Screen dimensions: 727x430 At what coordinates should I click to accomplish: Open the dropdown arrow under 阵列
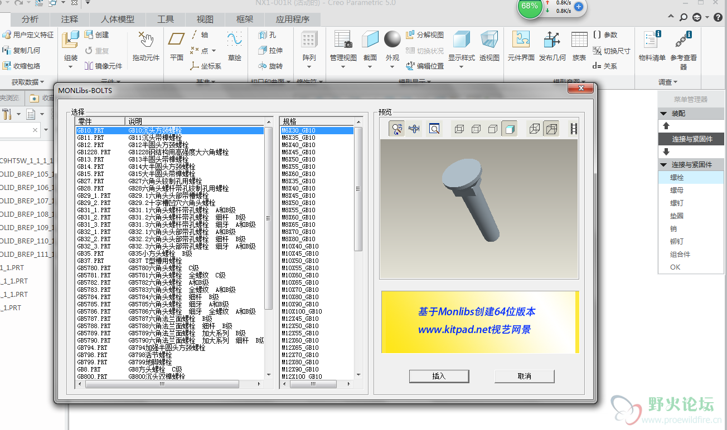pyautogui.click(x=309, y=67)
